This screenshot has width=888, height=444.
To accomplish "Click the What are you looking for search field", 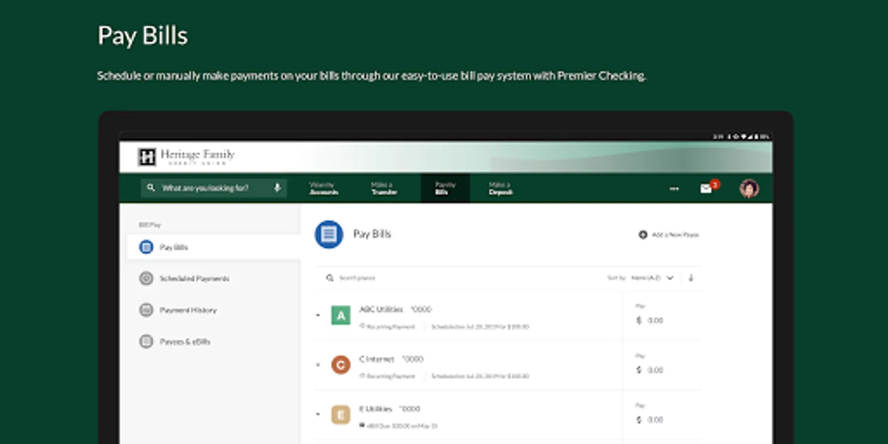I will click(x=213, y=188).
